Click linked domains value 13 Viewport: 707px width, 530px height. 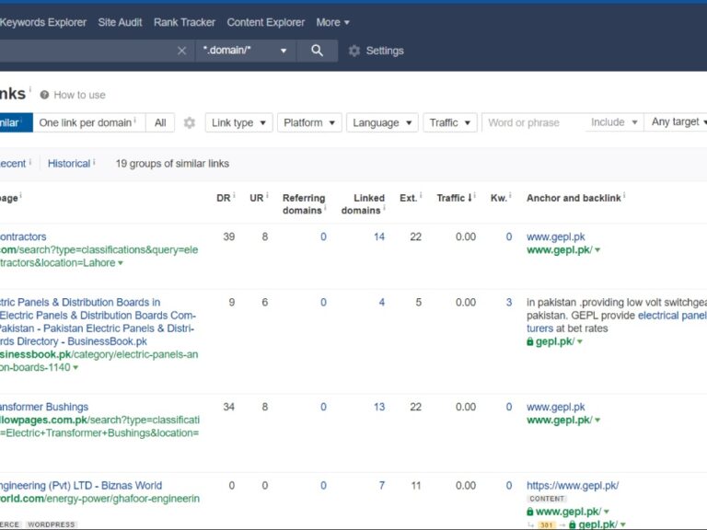coord(379,407)
